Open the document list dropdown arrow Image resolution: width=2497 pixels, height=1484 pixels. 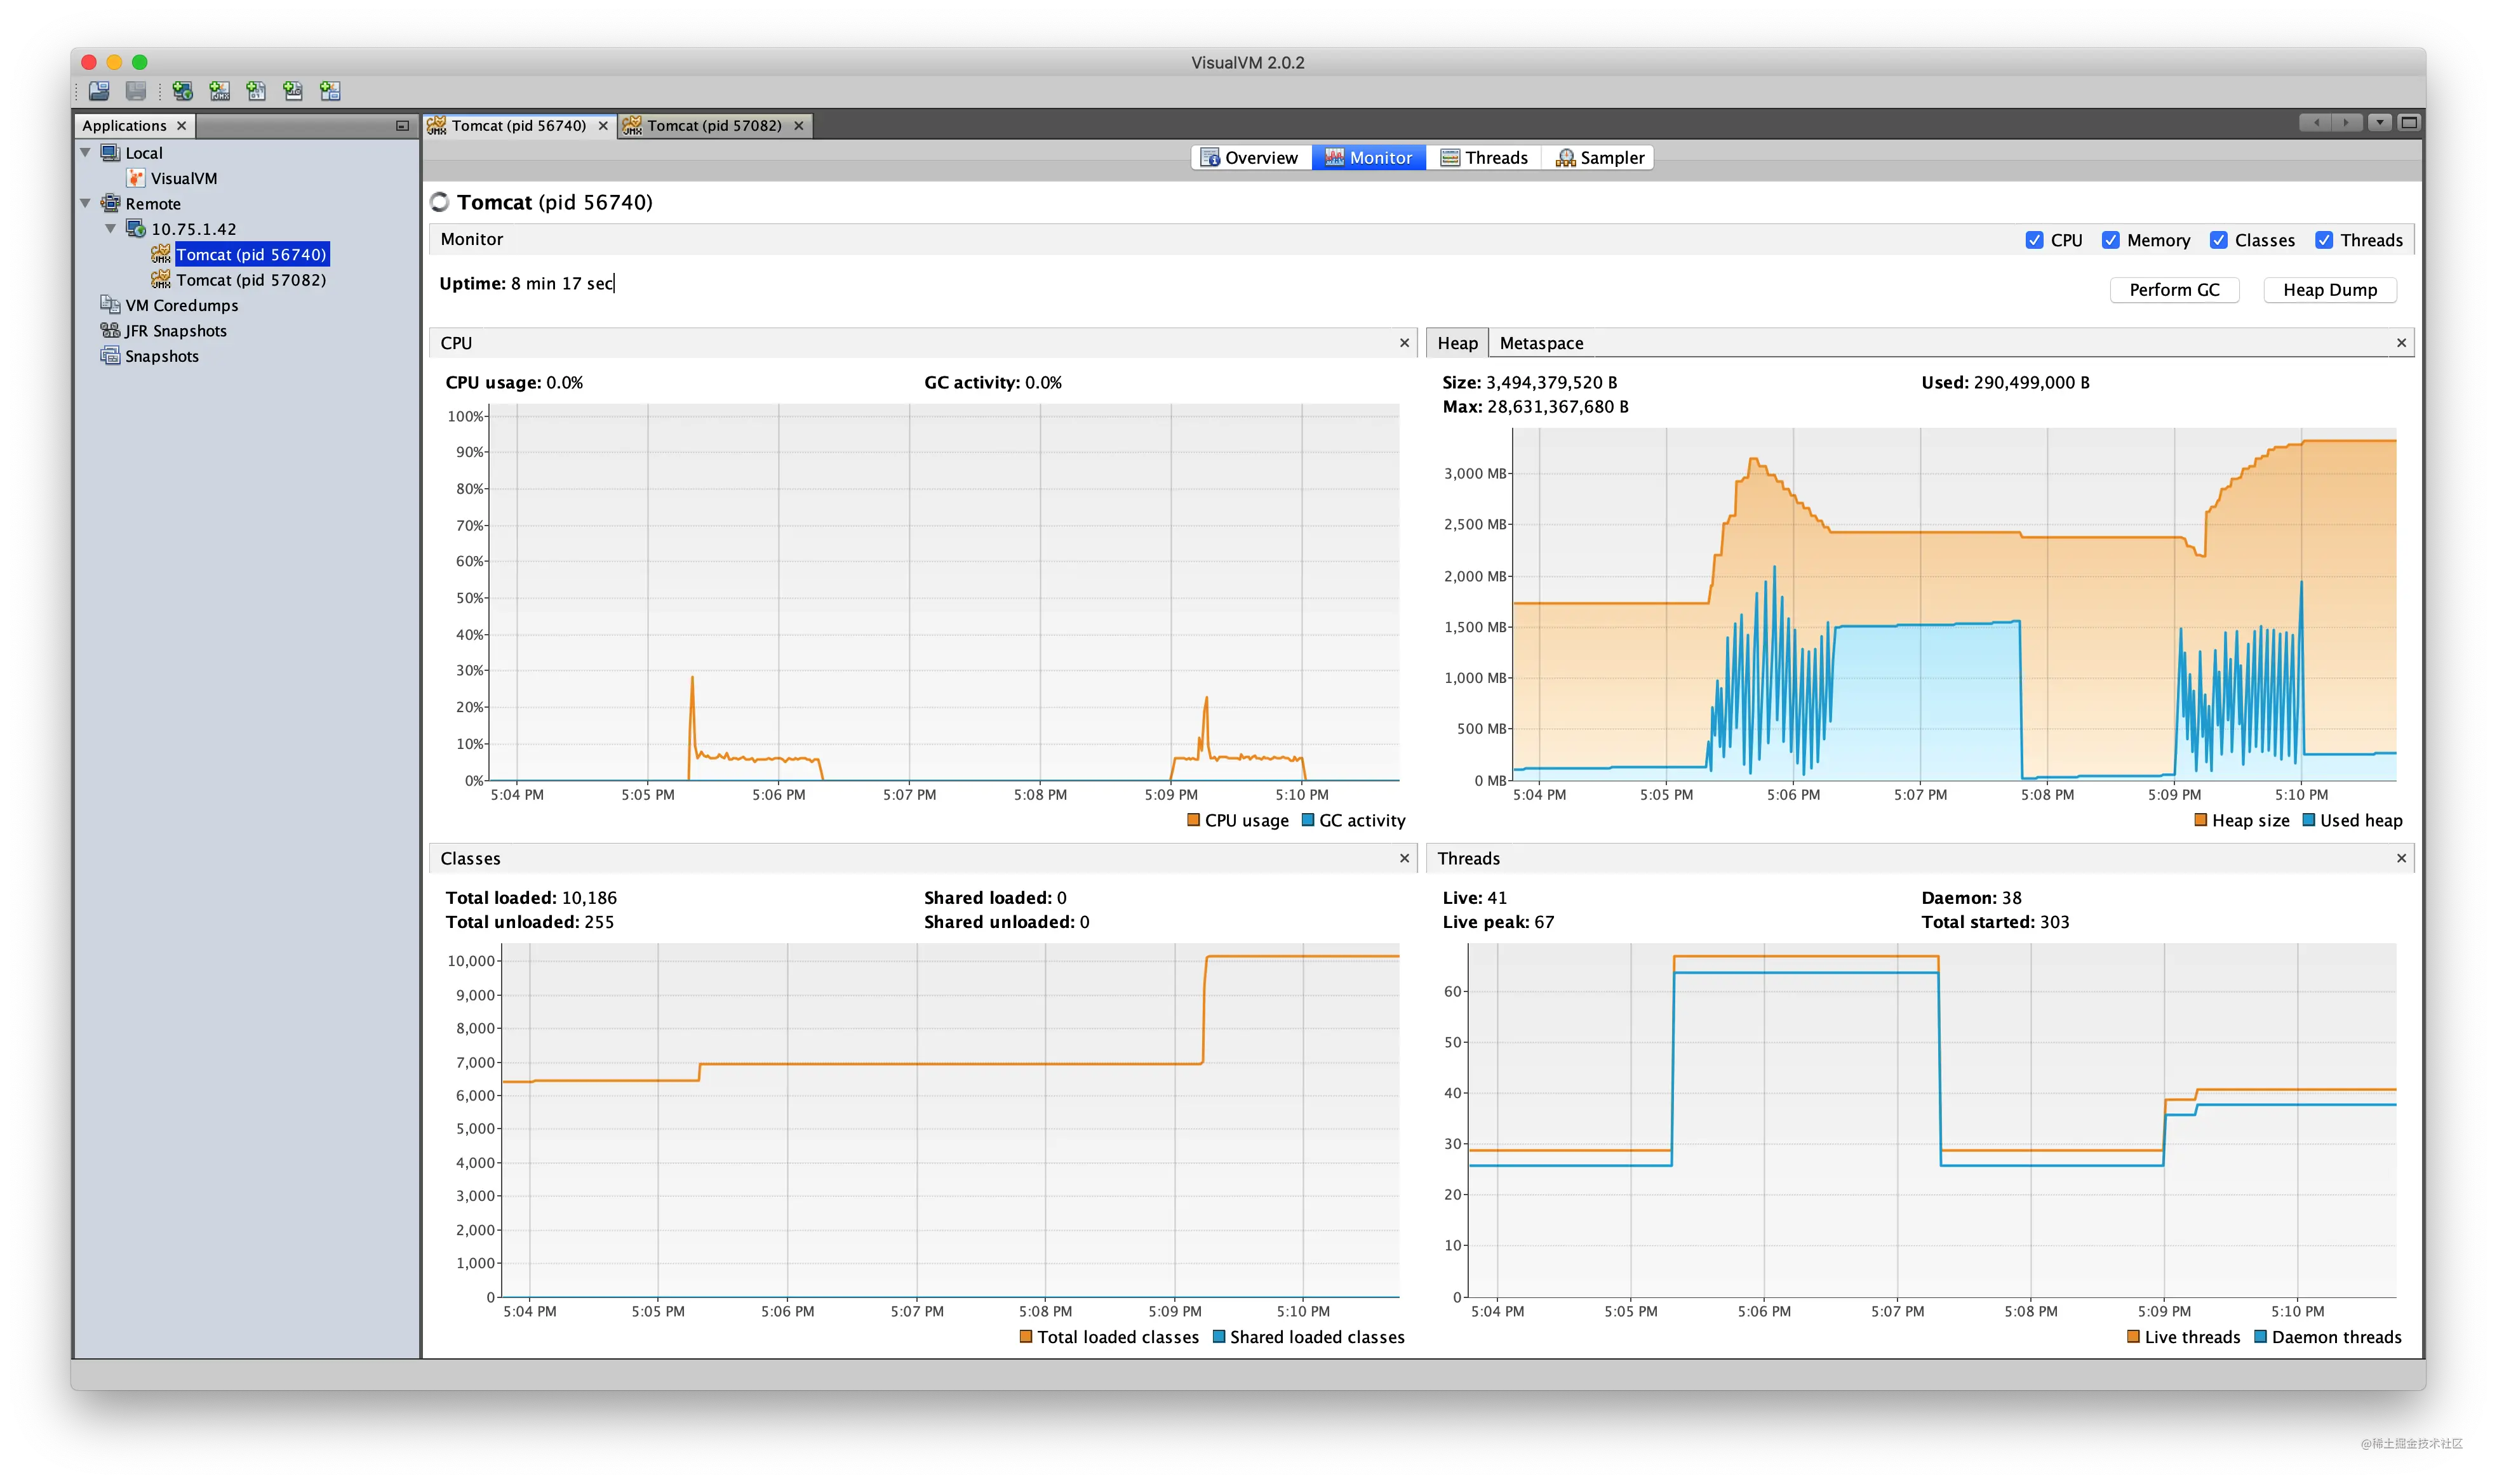tap(2380, 123)
